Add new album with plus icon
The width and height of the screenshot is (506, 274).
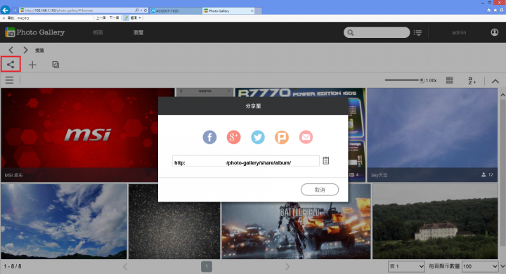[x=32, y=65]
